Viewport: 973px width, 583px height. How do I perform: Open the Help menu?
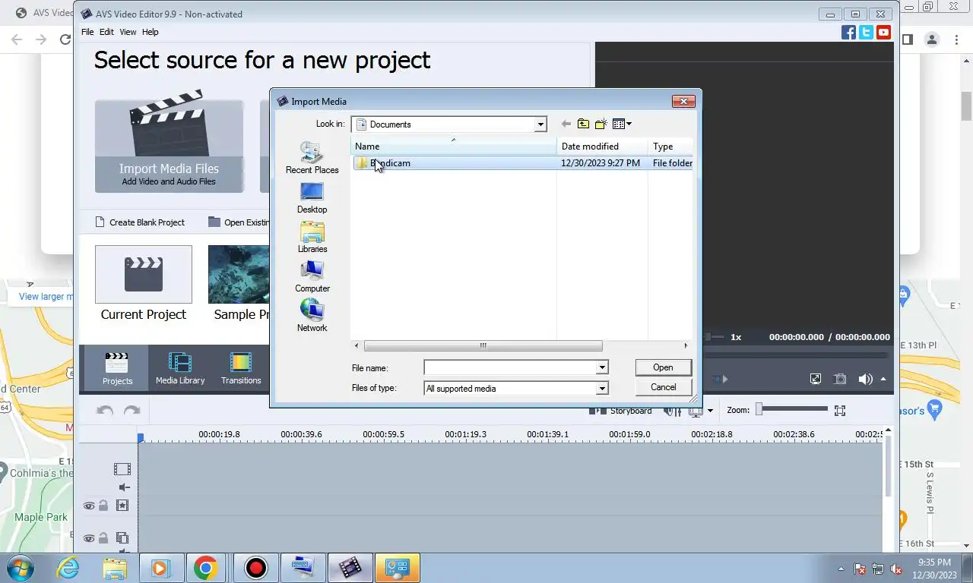coord(151,32)
